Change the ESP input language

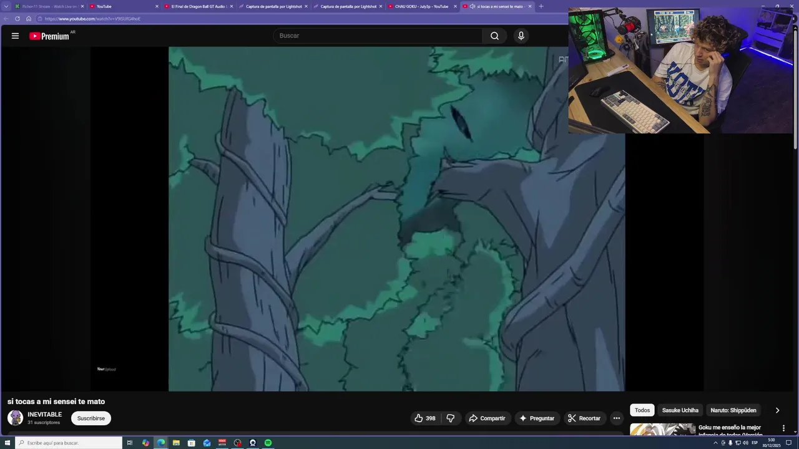755,443
